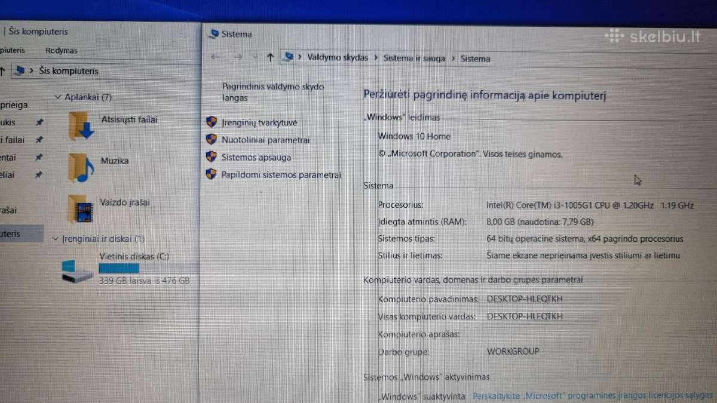The image size is (717, 403).
Task: Click the shield icon beside Įrenginių tvarkytuvė
Action: [211, 122]
